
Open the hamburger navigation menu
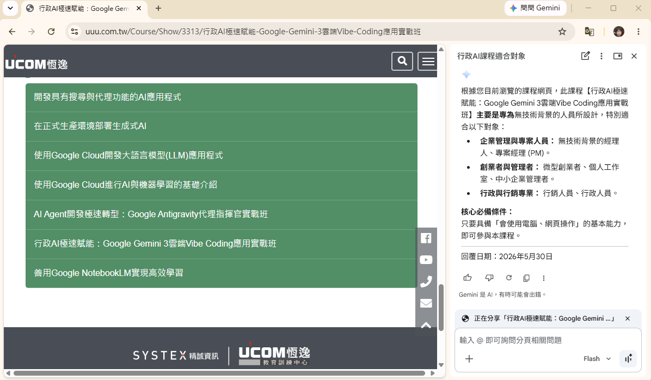coord(428,61)
